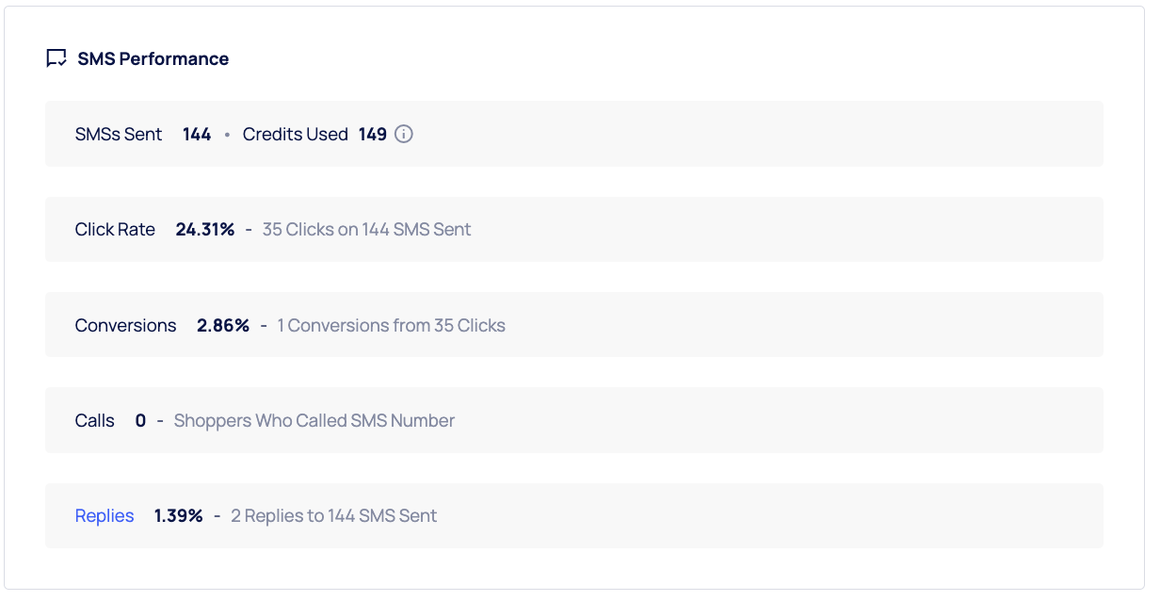Click 'Shoppers Who Called SMS Number' text
The height and width of the screenshot is (601, 1160).
coord(314,420)
